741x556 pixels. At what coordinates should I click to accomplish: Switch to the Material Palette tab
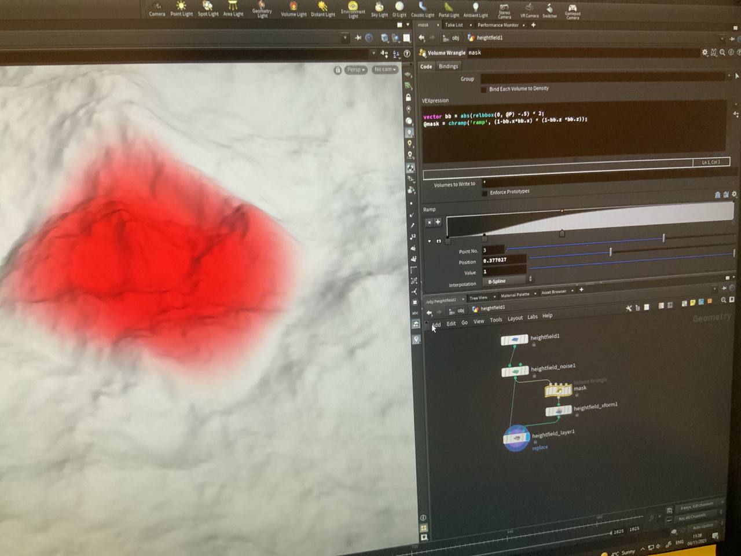pyautogui.click(x=515, y=295)
